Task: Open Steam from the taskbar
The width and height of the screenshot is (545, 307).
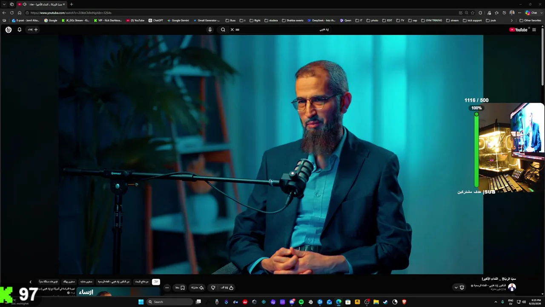Action: pyautogui.click(x=385, y=302)
